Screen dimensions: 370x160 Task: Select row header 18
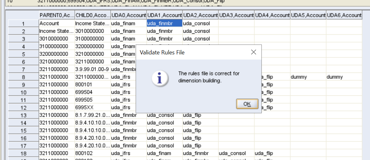[x=23, y=154]
